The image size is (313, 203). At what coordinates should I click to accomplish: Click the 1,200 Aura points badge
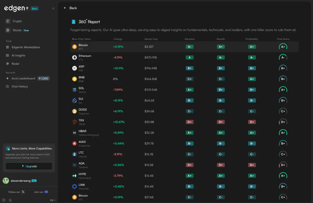coord(44,78)
